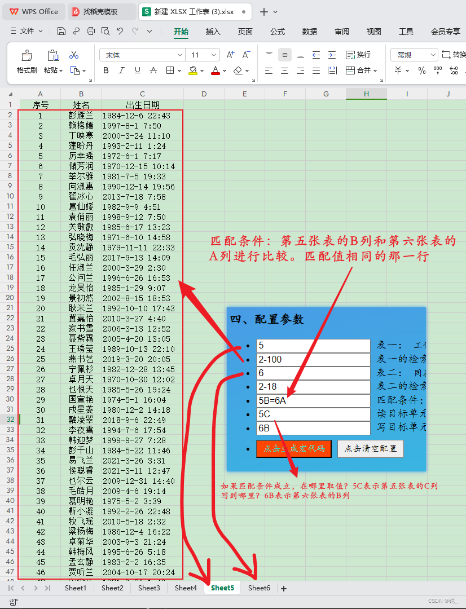The image size is (466, 609).
Task: Switch to the 公式 ribbon tab
Action: 278,32
